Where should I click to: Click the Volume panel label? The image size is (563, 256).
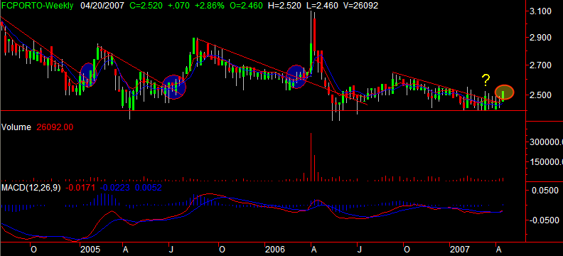(16, 127)
